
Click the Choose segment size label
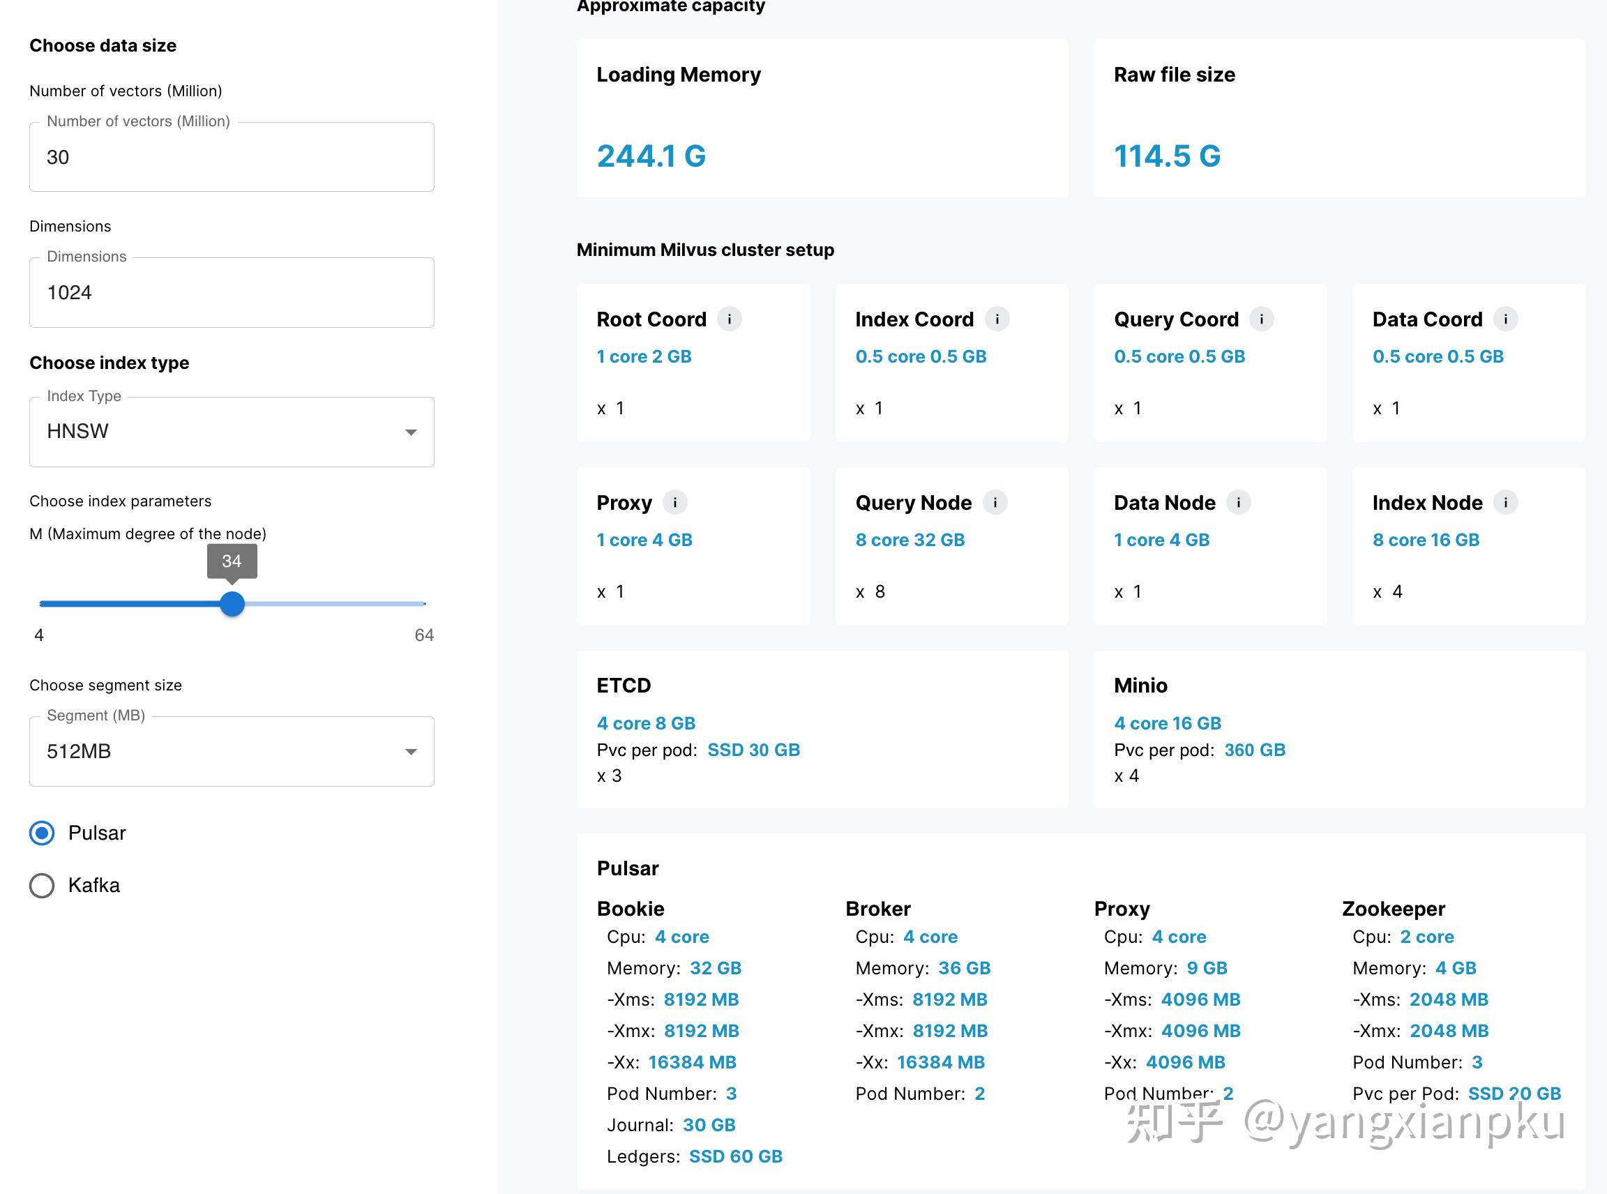pos(105,685)
